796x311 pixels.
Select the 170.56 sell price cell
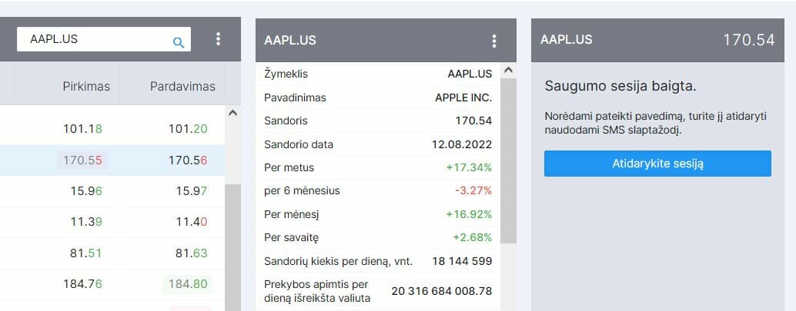pyautogui.click(x=188, y=160)
